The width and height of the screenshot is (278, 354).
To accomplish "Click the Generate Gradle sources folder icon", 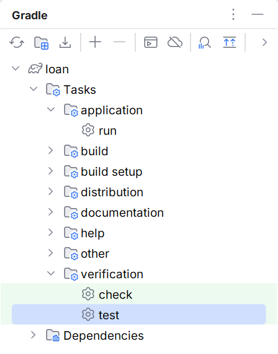I will coord(42,42).
